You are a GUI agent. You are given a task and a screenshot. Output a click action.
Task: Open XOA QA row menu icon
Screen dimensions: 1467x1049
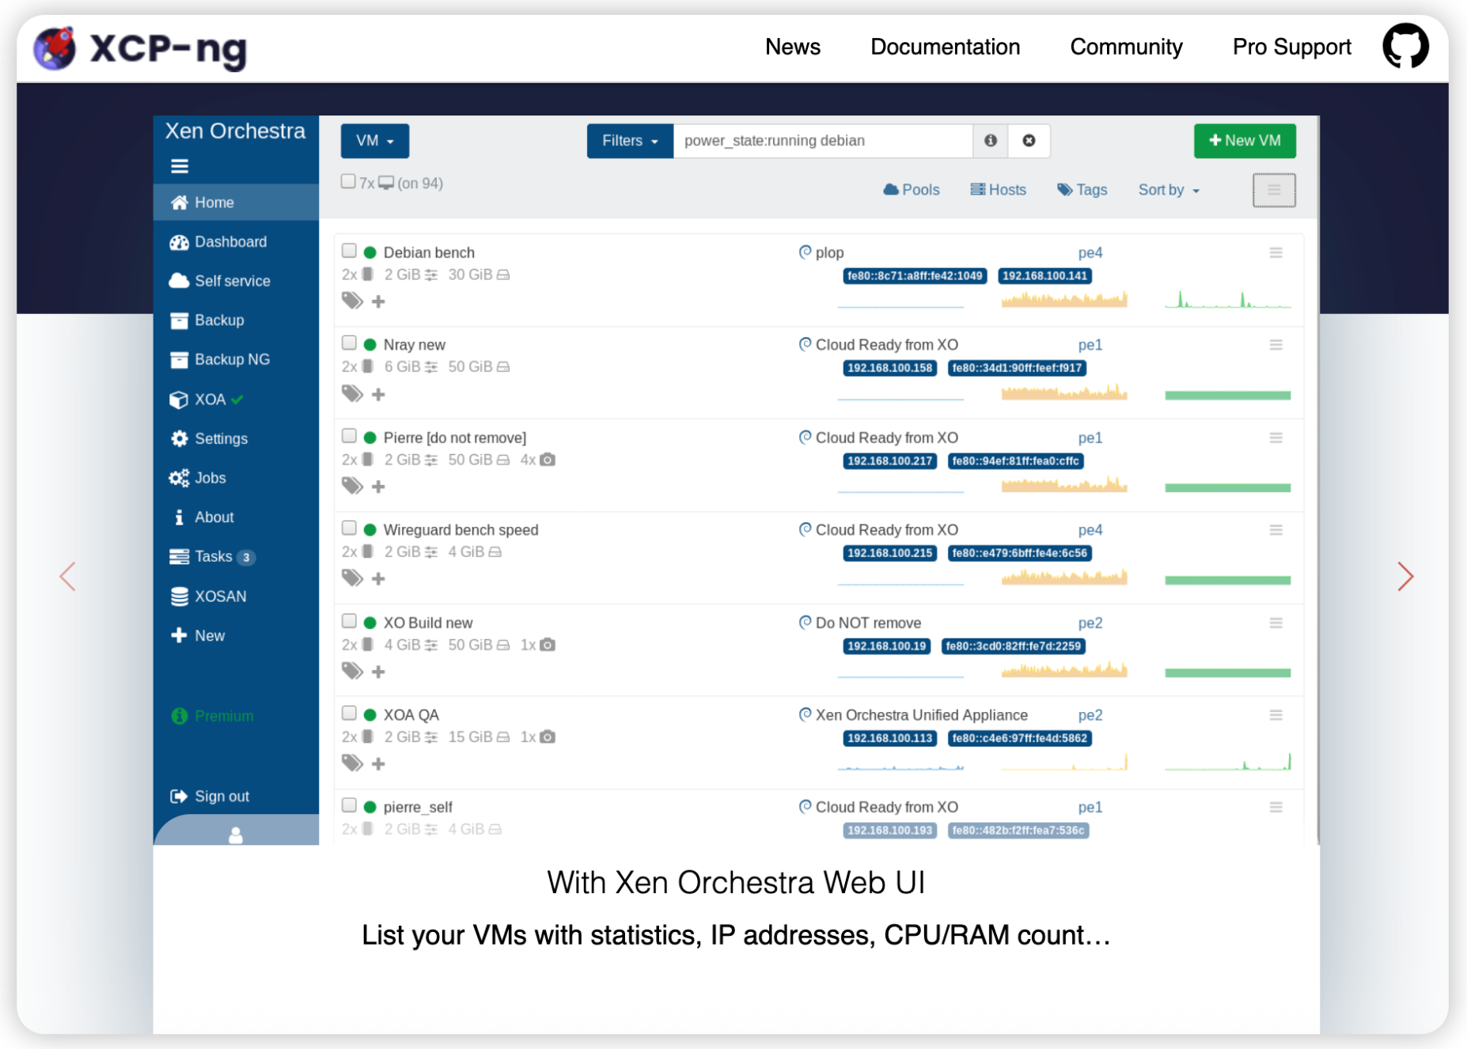point(1276,715)
